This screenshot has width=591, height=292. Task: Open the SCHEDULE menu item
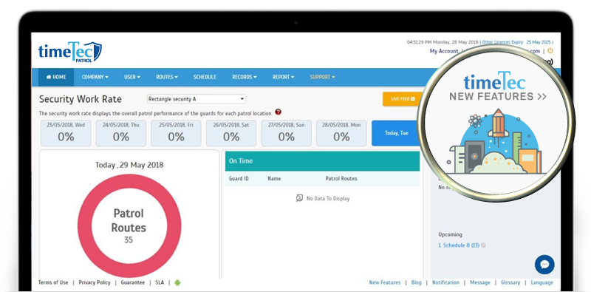tap(205, 77)
